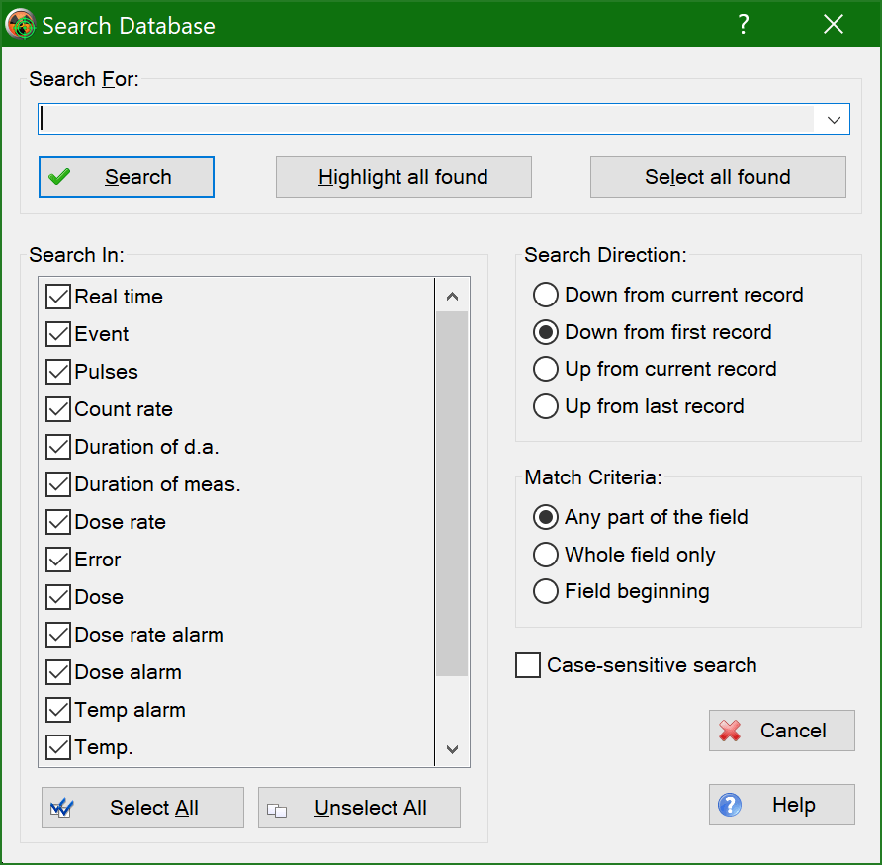
Task: Click the blue question mark Help icon
Action: 730,805
